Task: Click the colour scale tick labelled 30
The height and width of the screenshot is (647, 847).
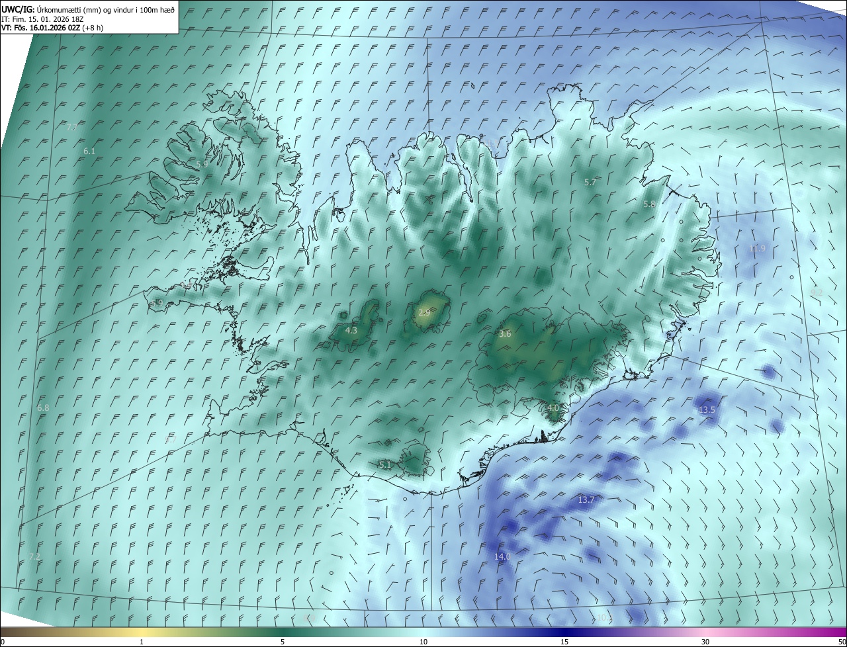Action: point(705,642)
